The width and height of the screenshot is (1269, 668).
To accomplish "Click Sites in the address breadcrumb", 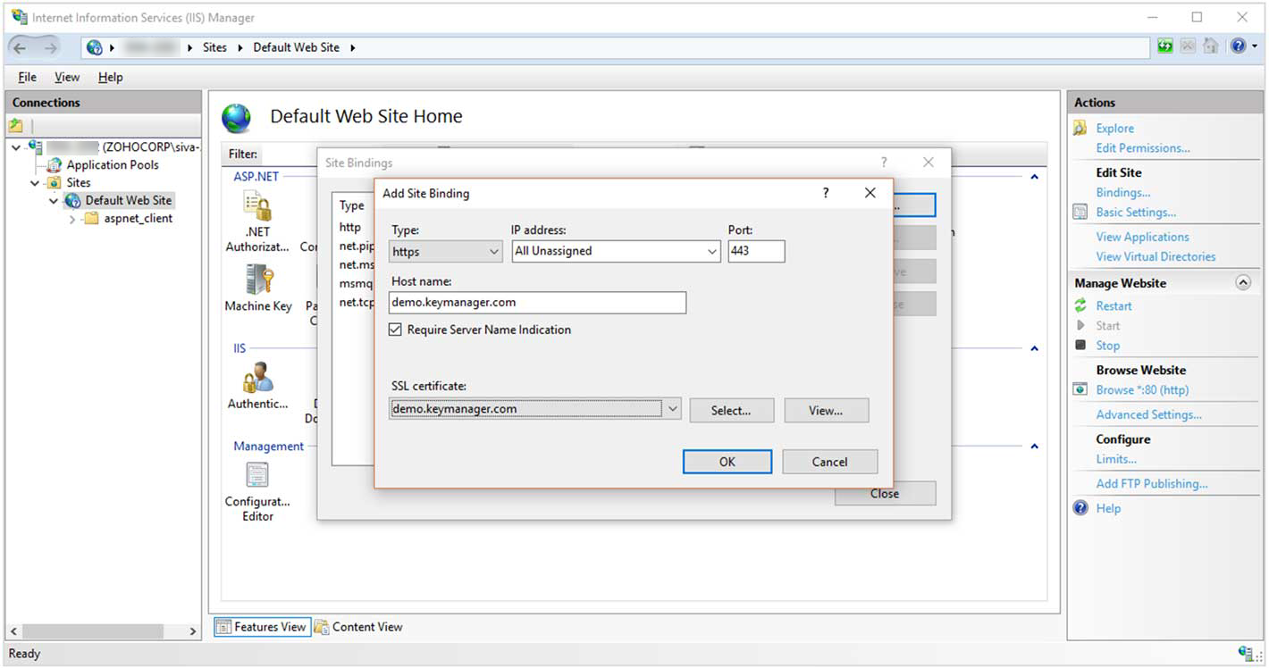I will (214, 47).
